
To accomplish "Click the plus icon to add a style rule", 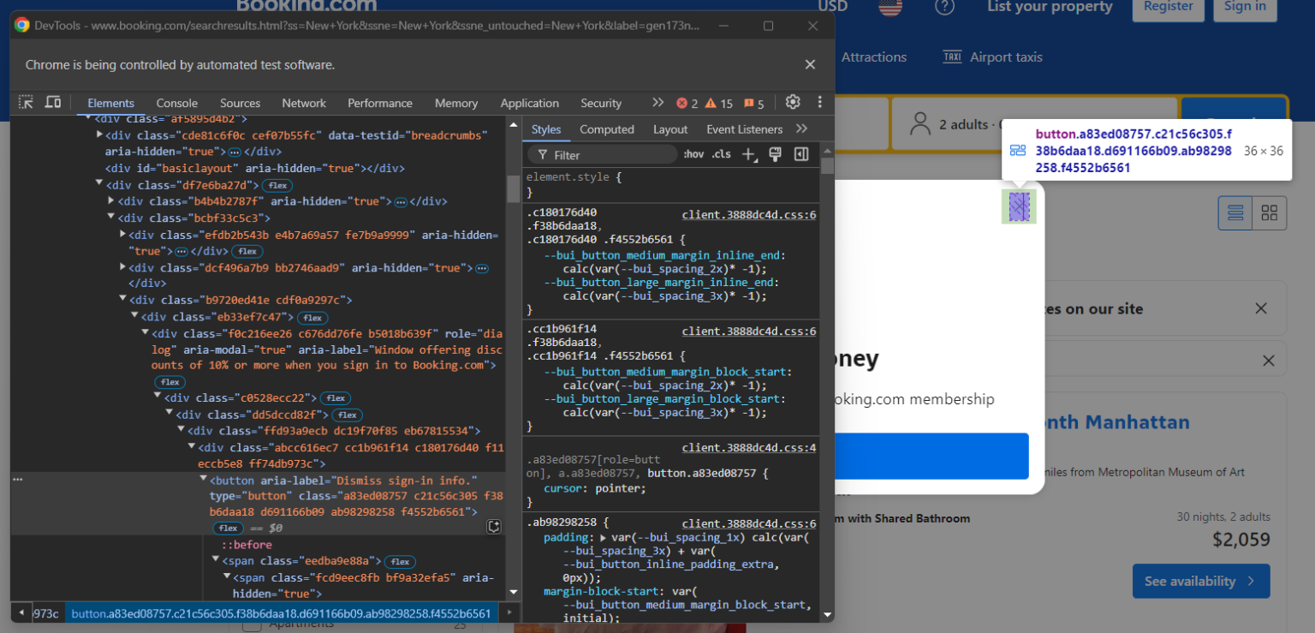I will [x=748, y=154].
